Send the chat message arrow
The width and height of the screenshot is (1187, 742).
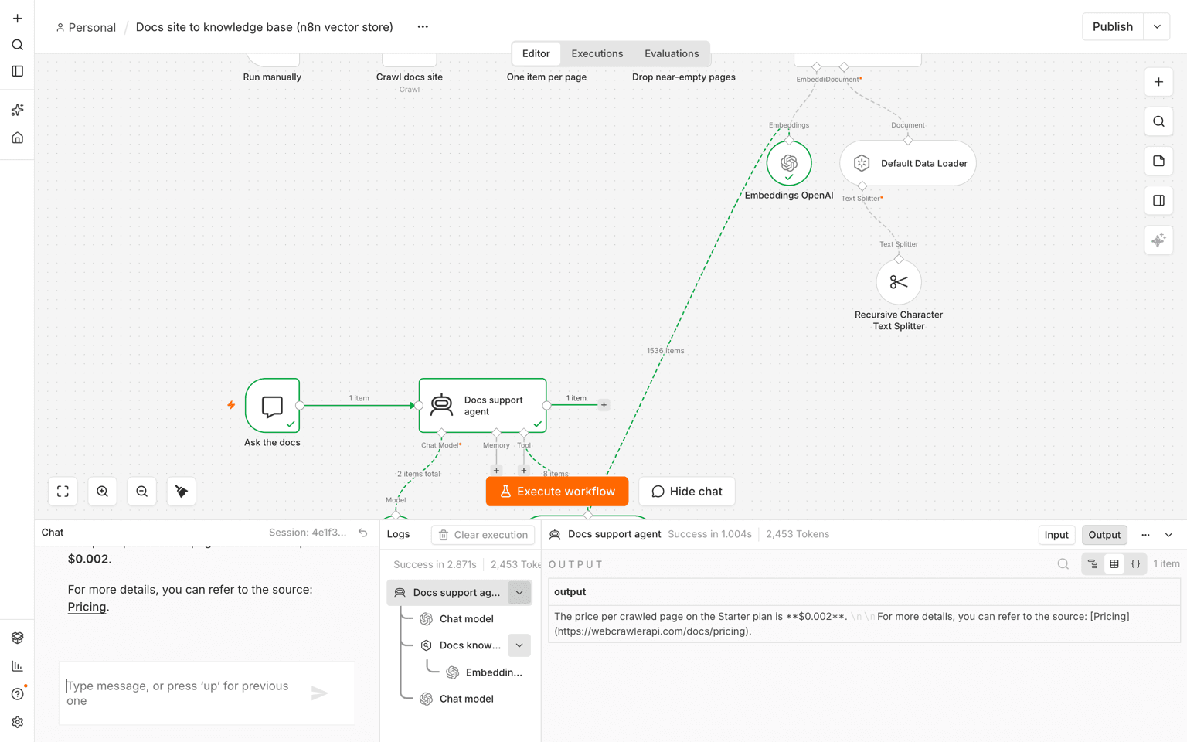point(320,693)
